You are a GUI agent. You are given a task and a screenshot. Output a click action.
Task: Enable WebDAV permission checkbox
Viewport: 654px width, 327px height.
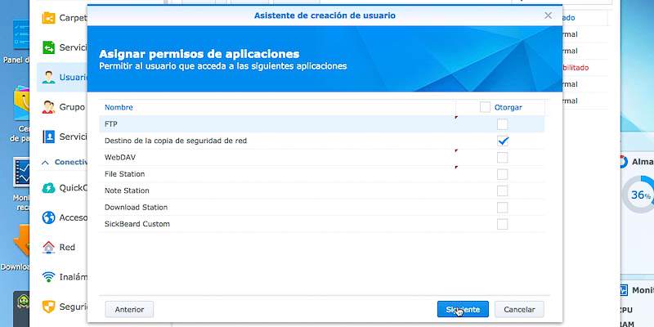pyautogui.click(x=502, y=158)
